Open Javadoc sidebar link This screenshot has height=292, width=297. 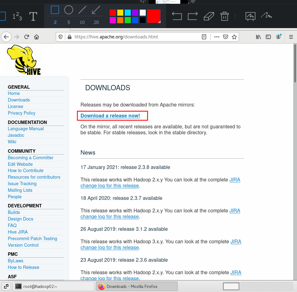[x=16, y=135]
